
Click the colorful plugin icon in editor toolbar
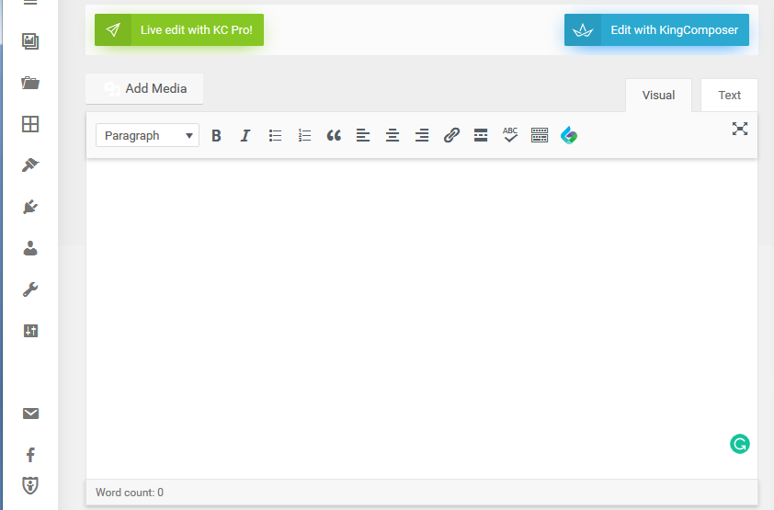tap(569, 136)
